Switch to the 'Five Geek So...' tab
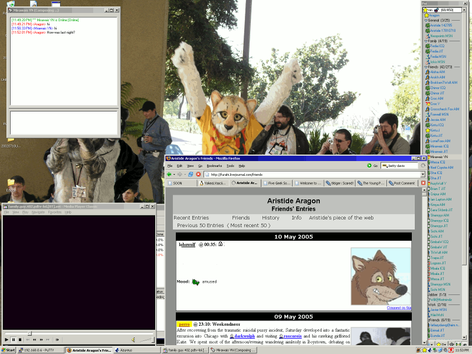Screen dimensions: 472x354 pyautogui.click(x=278, y=183)
